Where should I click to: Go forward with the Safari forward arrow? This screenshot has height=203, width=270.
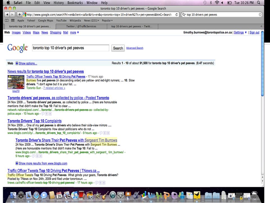12,14
